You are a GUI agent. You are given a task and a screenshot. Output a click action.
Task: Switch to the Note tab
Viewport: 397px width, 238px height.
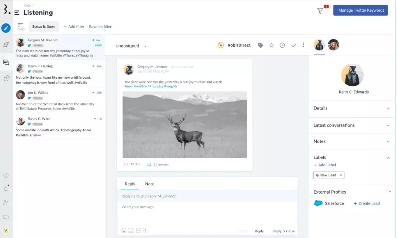click(x=149, y=184)
